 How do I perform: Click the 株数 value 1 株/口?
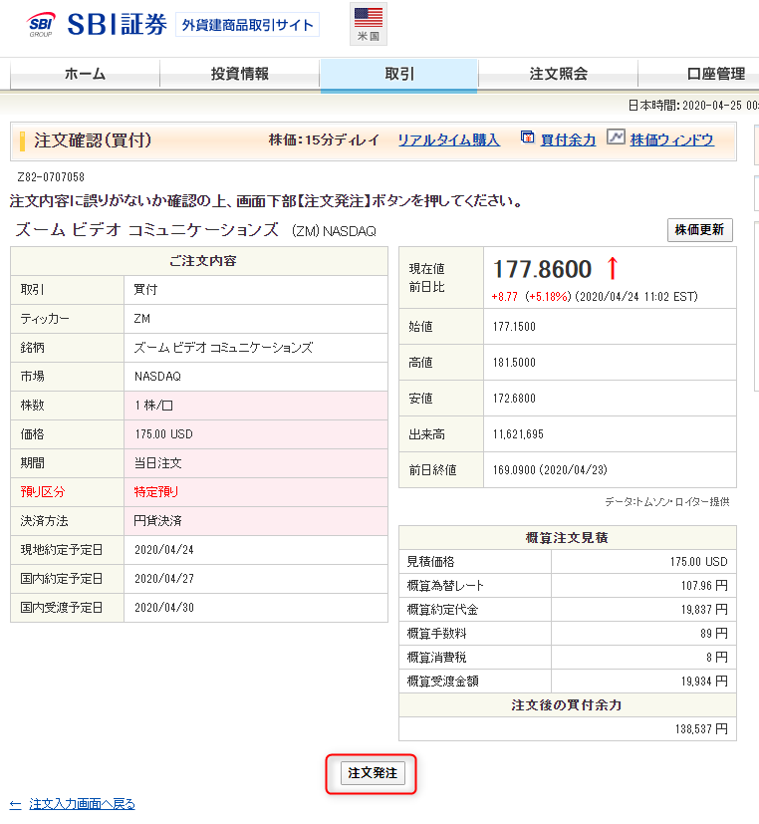(x=153, y=406)
